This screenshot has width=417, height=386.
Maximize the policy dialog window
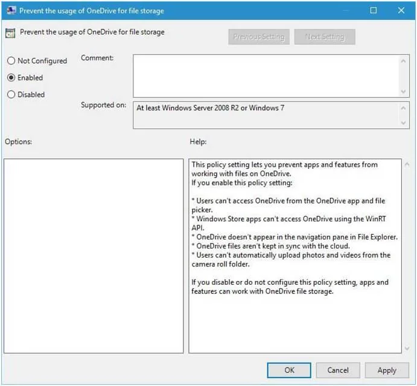coord(374,10)
